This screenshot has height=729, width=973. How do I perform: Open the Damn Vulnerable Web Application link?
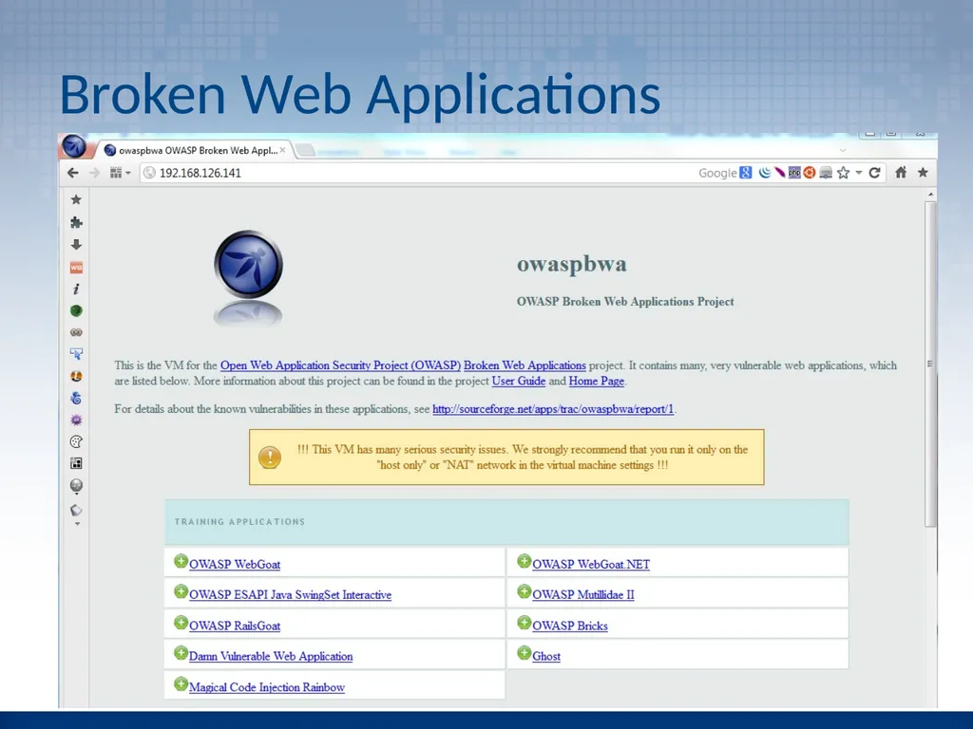tap(271, 656)
